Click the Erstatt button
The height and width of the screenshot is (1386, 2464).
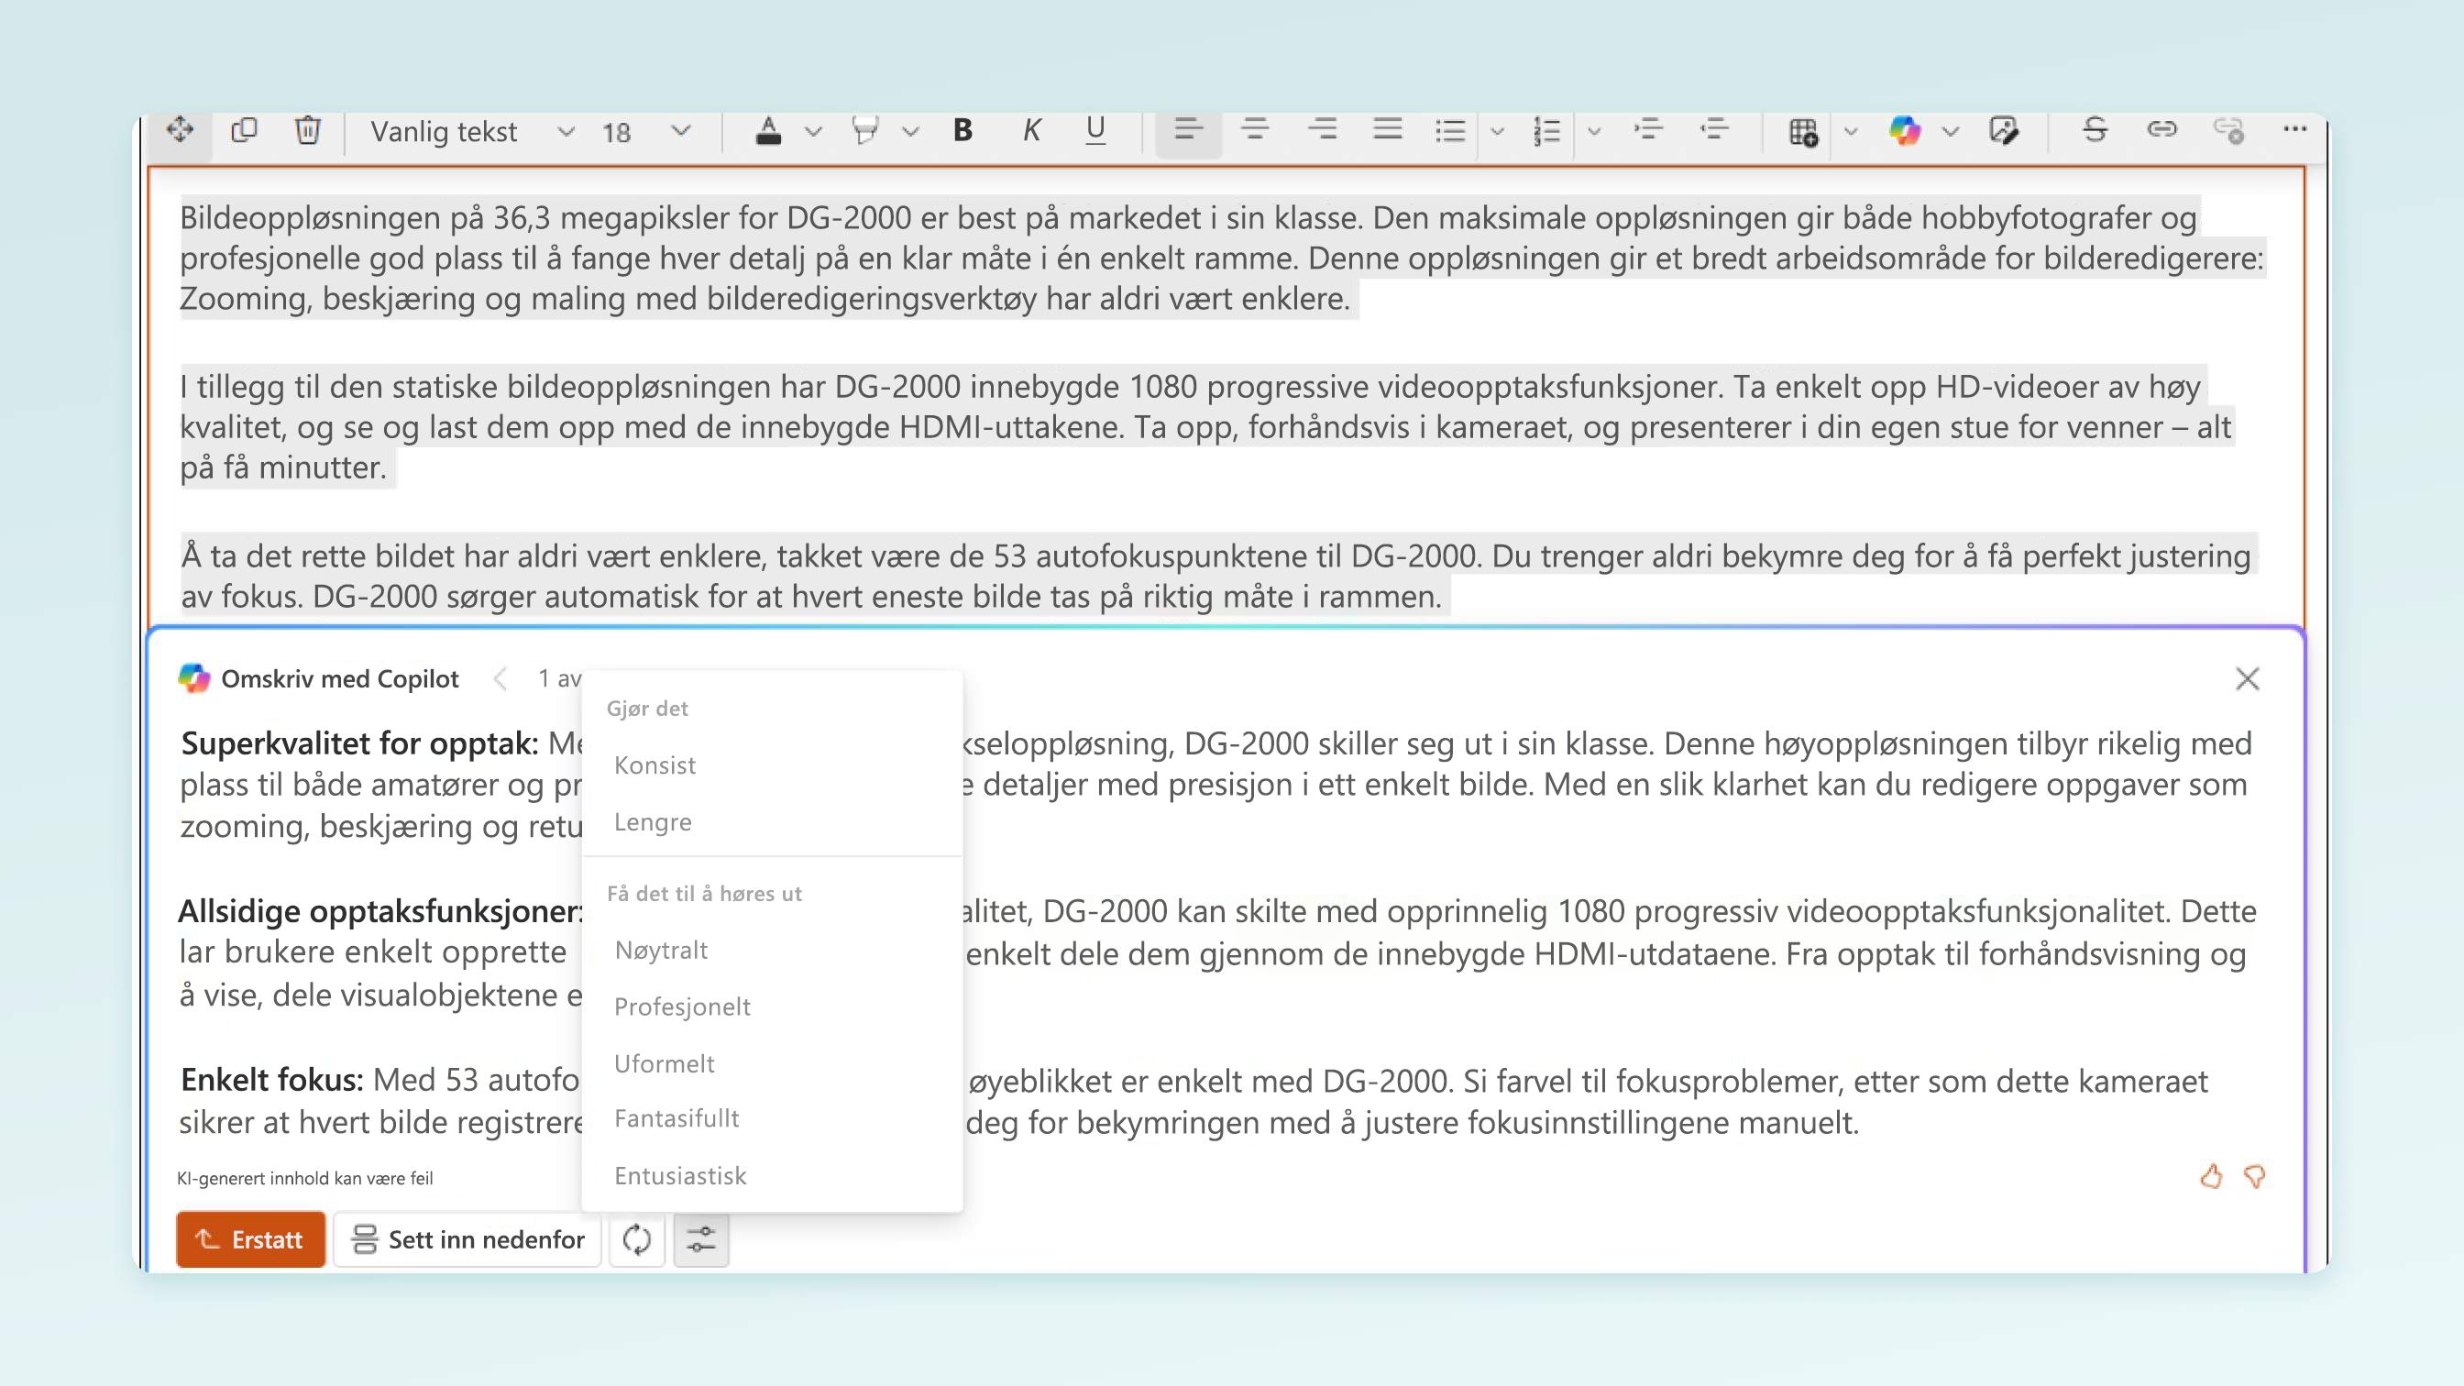tap(250, 1239)
